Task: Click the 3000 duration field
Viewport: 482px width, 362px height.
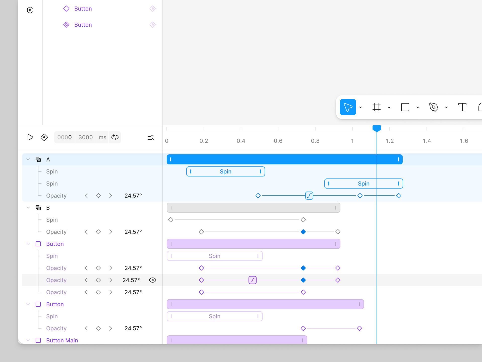Action: pos(86,137)
